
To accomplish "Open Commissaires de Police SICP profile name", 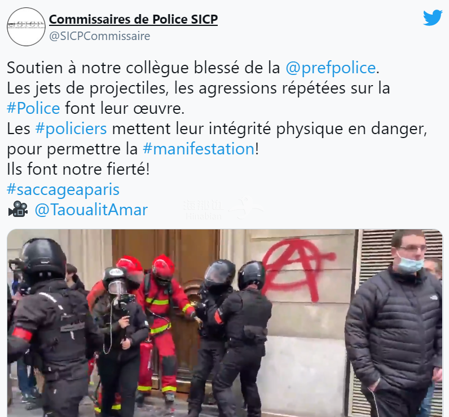I will pyautogui.click(x=133, y=20).
